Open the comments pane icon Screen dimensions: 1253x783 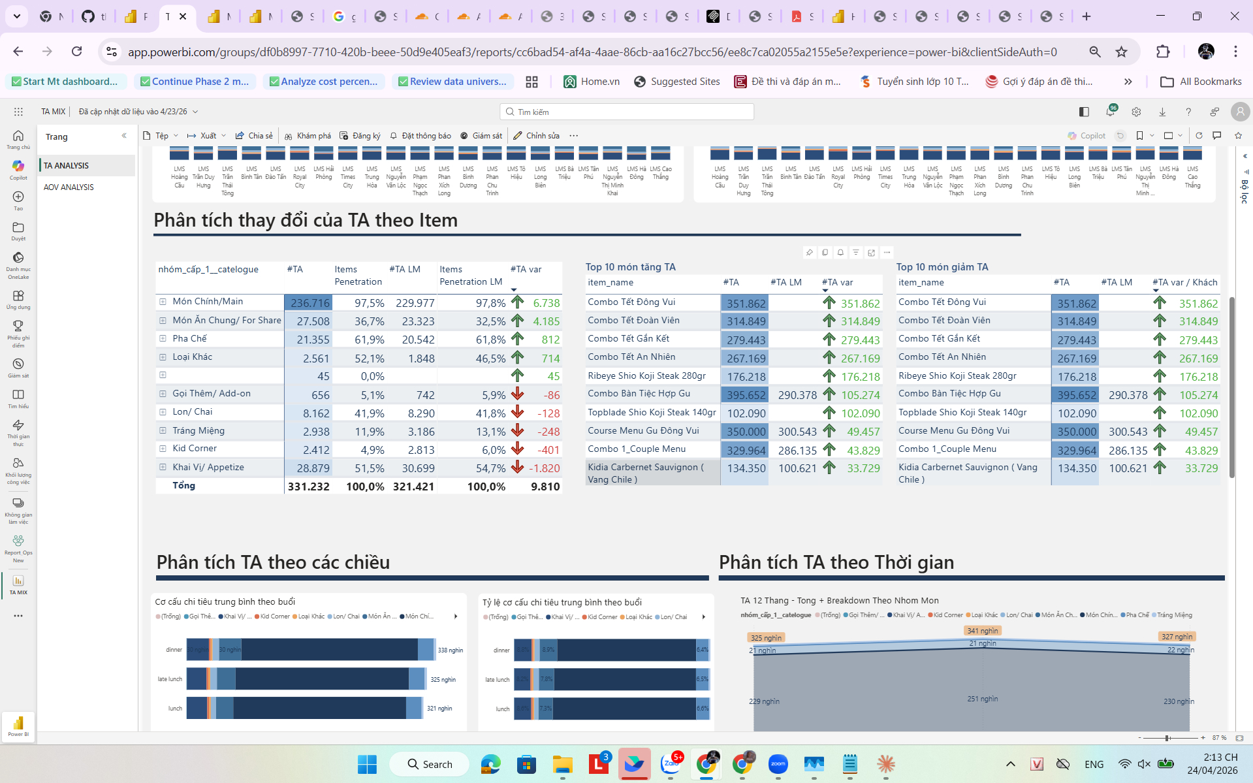(1217, 136)
